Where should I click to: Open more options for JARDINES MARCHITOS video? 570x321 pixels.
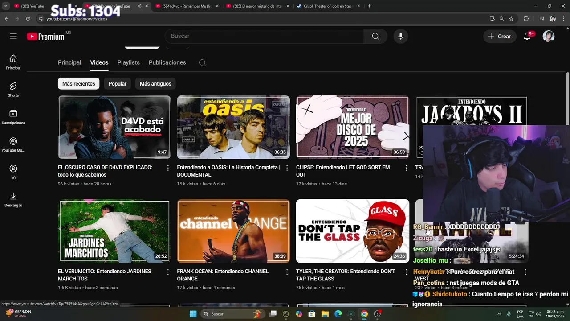(x=168, y=272)
